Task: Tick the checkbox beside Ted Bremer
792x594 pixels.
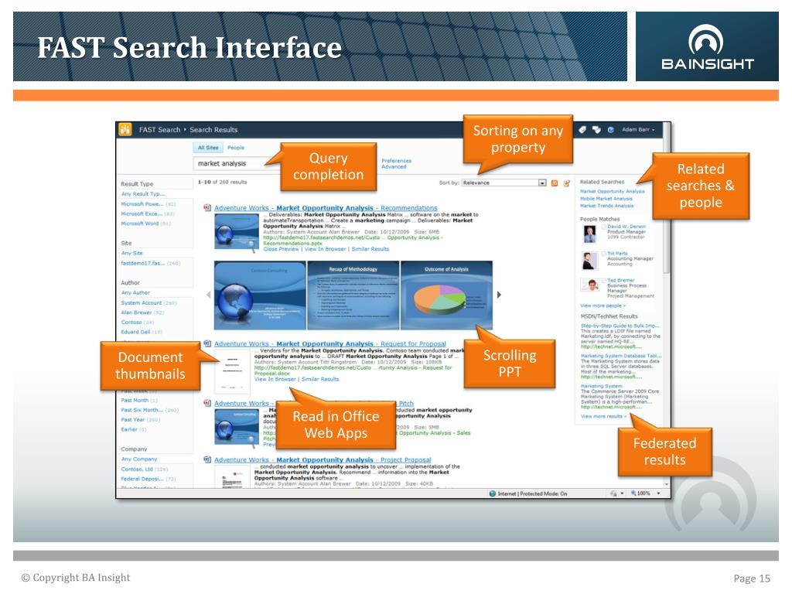Action: click(603, 280)
